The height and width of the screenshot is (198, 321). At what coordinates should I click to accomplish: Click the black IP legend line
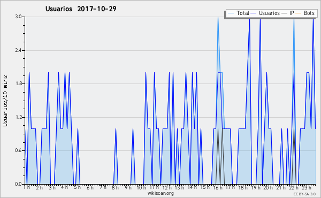[285, 13]
